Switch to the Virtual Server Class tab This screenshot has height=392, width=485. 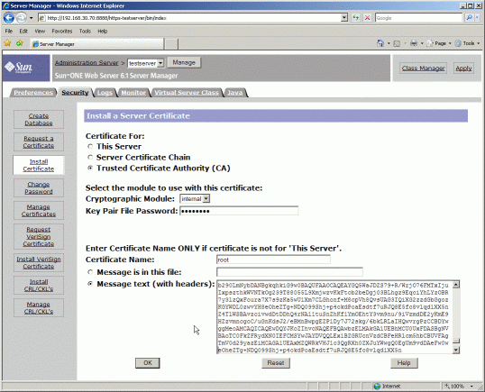[187, 93]
